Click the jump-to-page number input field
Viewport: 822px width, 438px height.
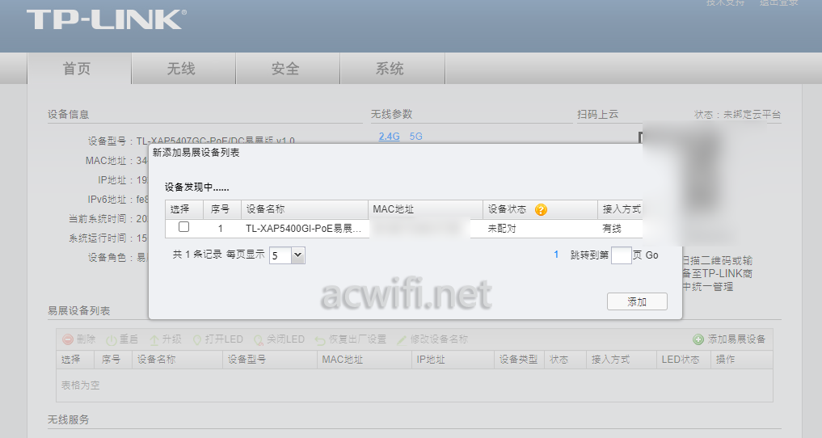click(x=622, y=255)
